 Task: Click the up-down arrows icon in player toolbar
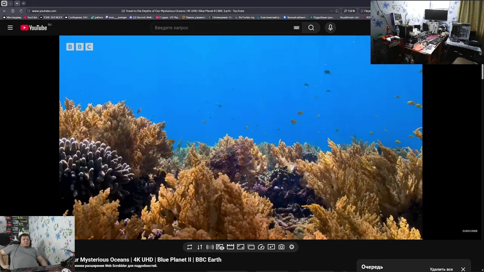(200, 247)
